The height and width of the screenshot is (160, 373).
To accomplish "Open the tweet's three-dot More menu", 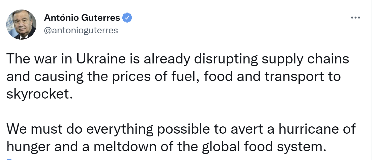I will point(355,18).
